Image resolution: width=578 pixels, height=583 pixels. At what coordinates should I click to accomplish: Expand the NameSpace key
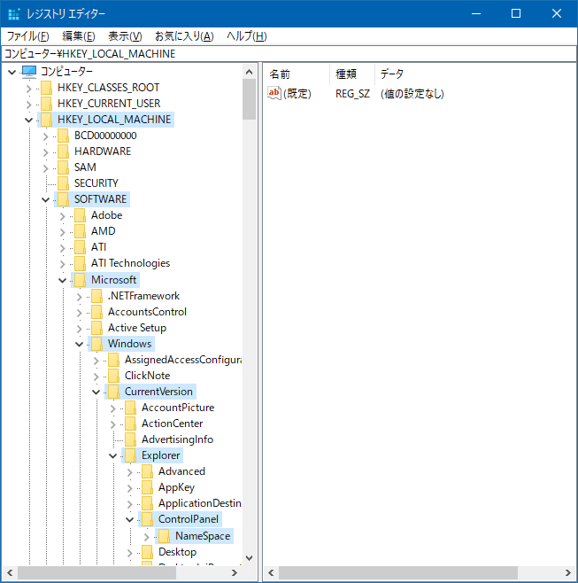click(147, 537)
